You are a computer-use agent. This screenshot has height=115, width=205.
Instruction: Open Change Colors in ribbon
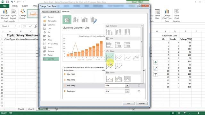tap(23, 14)
